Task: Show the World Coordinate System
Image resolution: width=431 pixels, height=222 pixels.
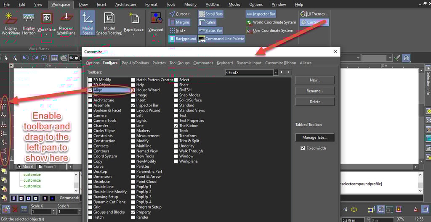Action: tap(271, 22)
